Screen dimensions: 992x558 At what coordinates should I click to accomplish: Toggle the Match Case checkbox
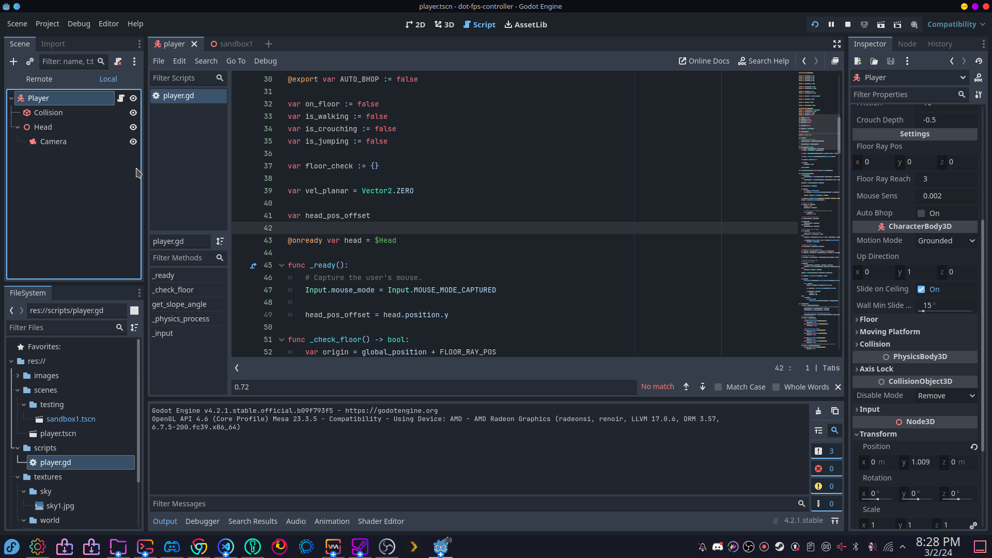pos(718,387)
